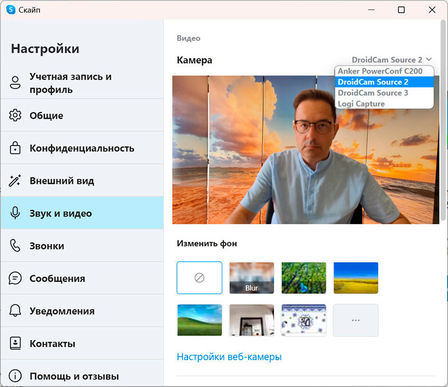The image size is (448, 387).
Task: Apply the Blur background effect
Action: pos(251,278)
